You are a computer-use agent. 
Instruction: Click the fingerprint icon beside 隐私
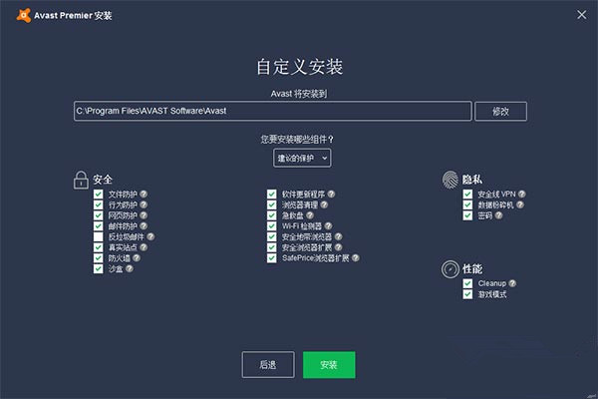click(450, 180)
